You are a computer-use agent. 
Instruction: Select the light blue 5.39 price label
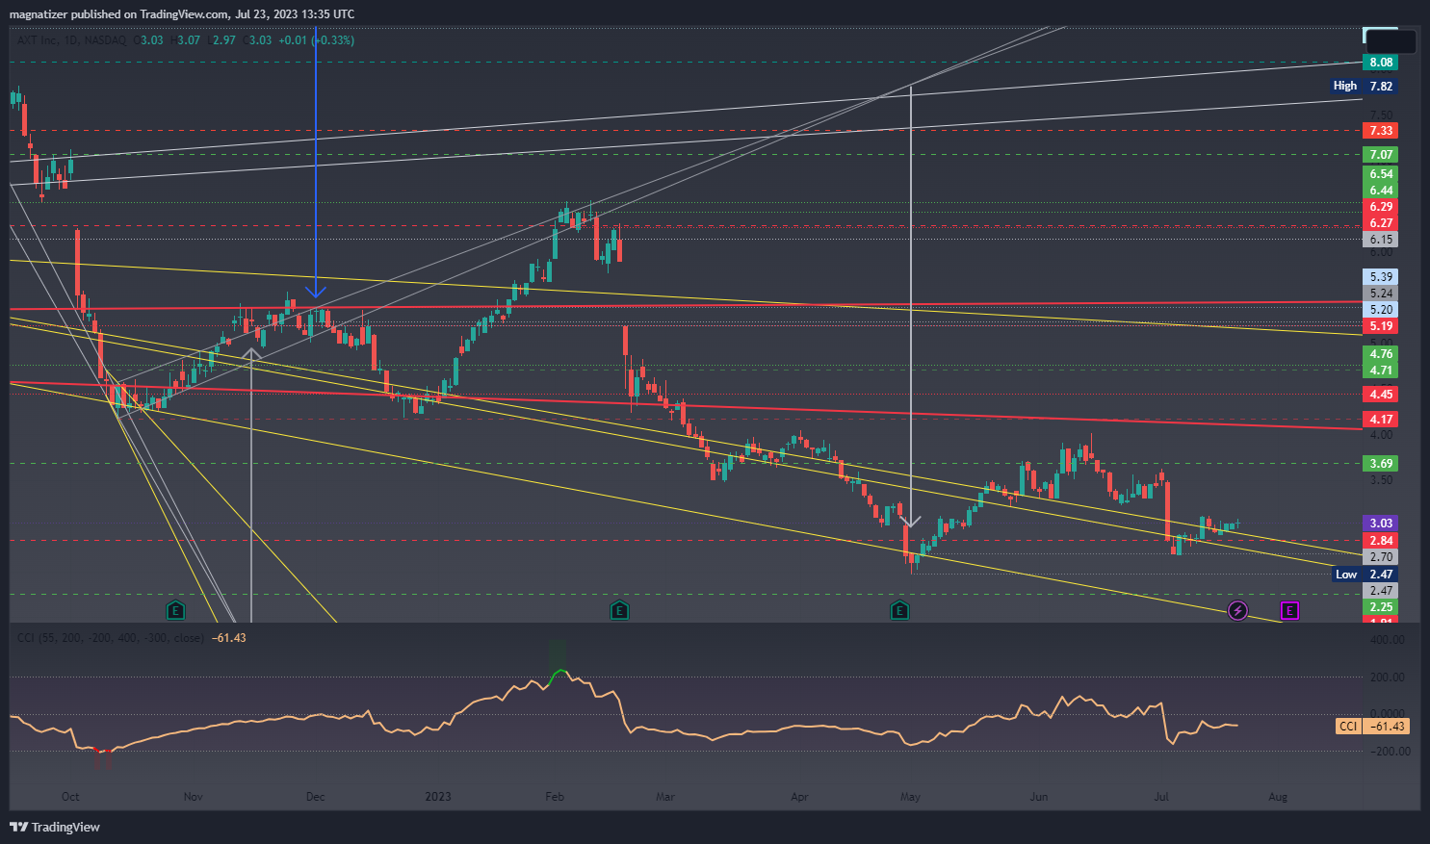tap(1381, 277)
